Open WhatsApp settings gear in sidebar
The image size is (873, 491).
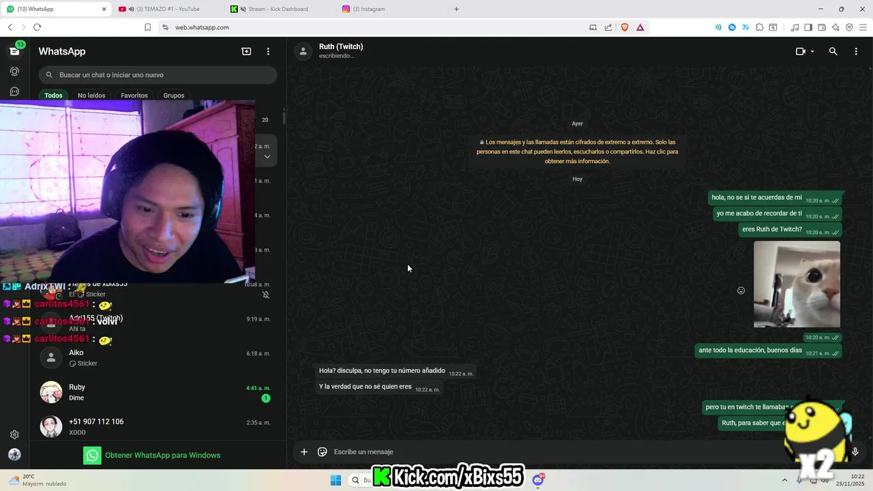[14, 434]
